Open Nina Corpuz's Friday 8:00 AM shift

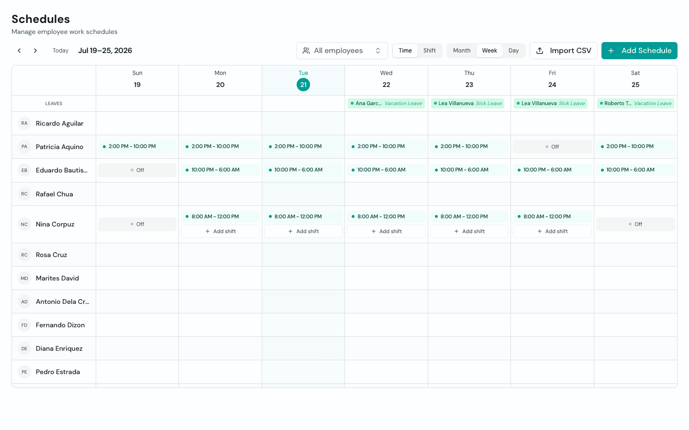tap(553, 216)
